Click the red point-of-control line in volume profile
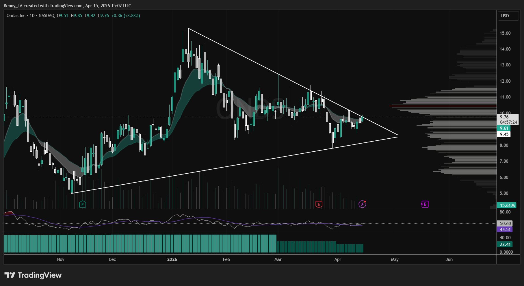This screenshot has width=524, height=286. click(x=442, y=106)
